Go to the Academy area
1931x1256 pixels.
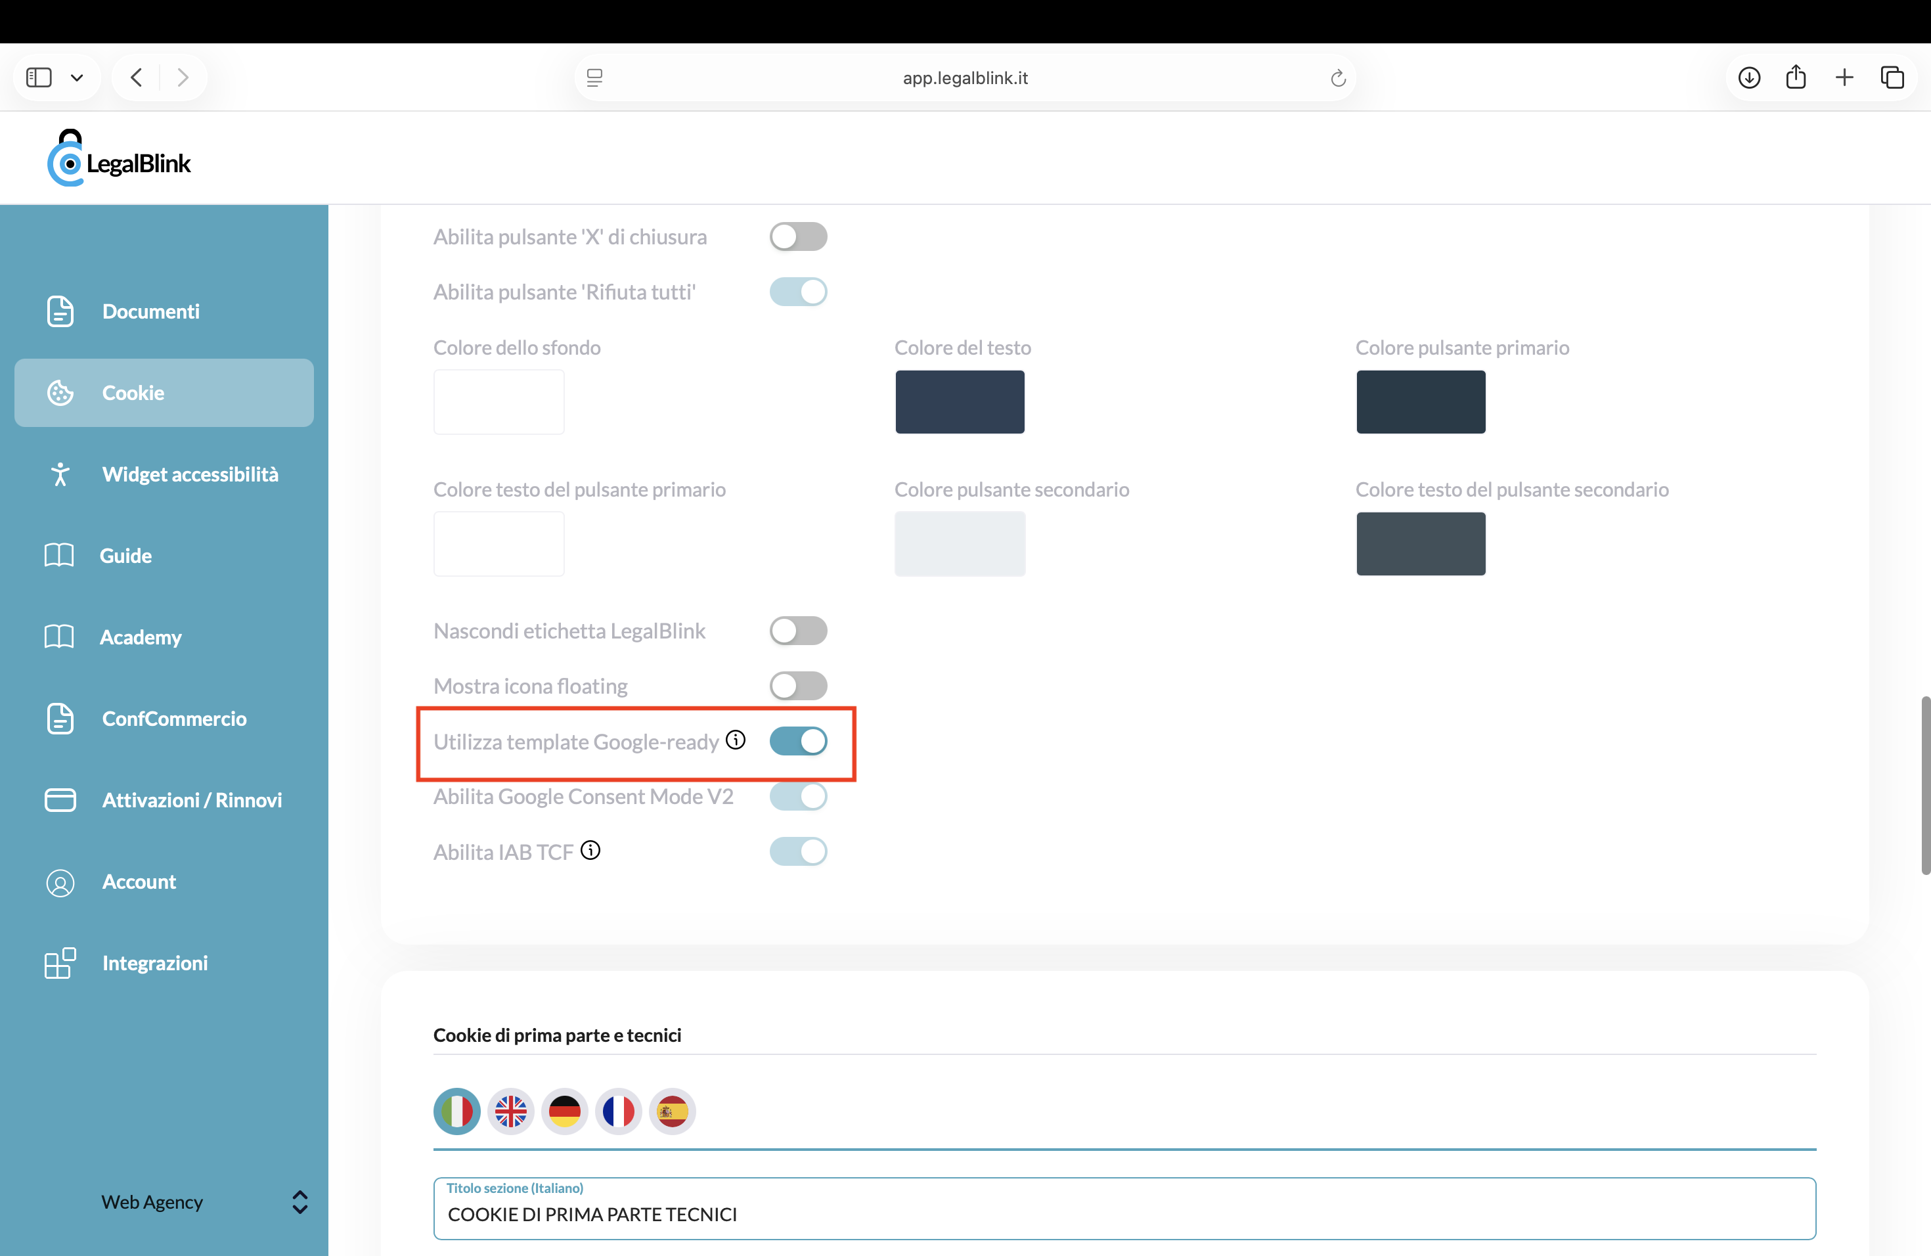141,637
